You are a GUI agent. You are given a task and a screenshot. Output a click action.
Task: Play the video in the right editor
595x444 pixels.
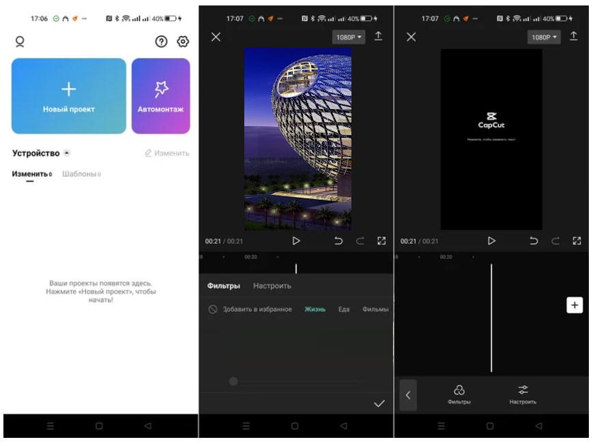491,241
